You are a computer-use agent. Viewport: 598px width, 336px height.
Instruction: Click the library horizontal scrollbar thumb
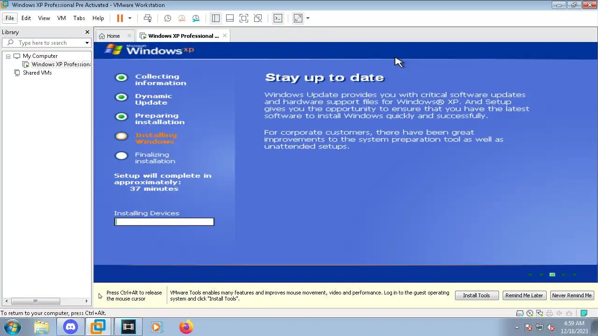(x=35, y=301)
